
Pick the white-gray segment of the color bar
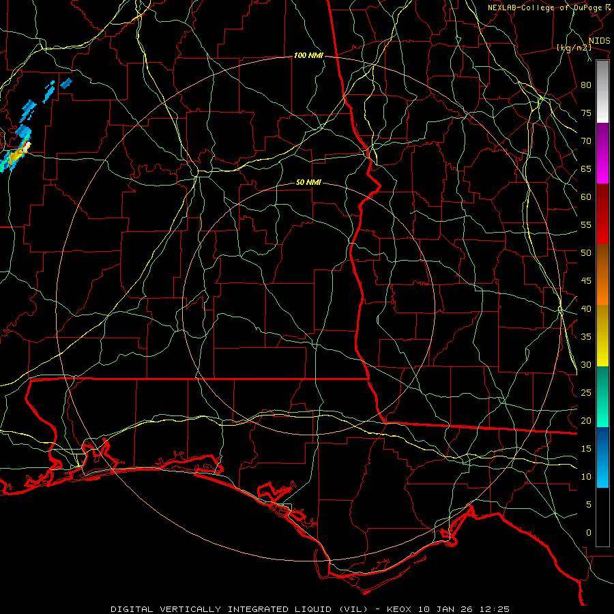click(602, 91)
